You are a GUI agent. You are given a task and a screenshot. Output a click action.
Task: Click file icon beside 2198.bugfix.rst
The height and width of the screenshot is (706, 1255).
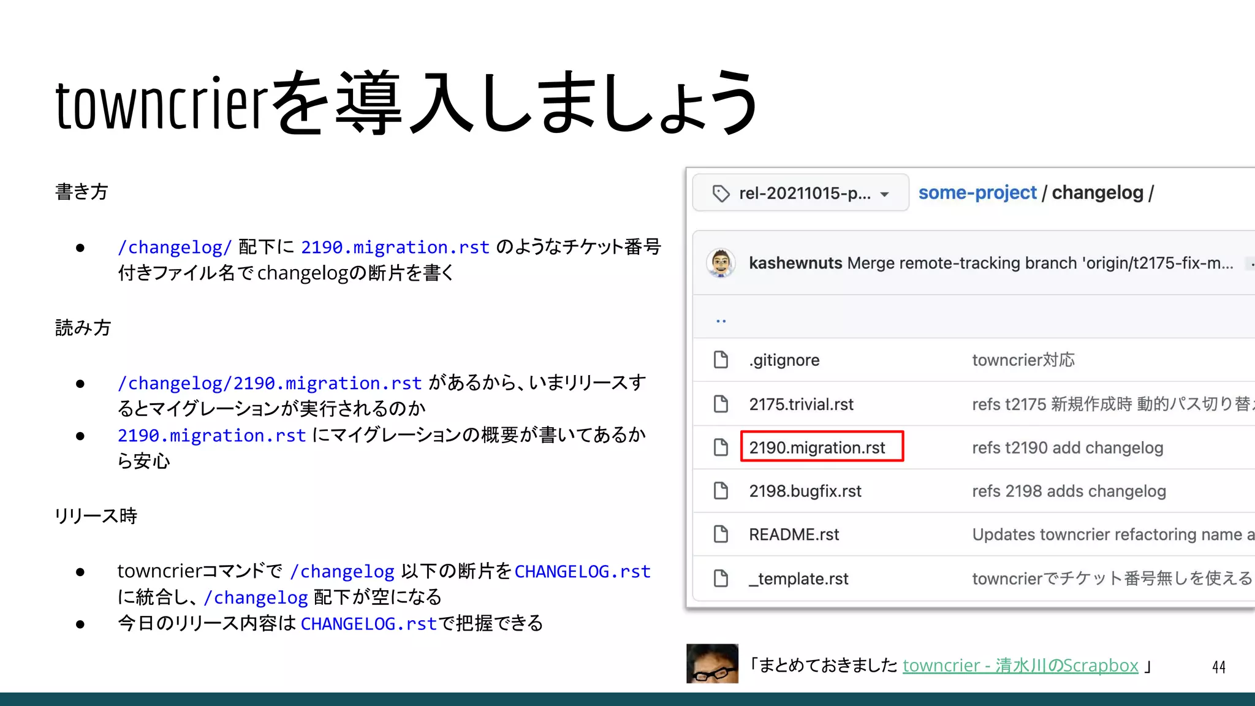tap(721, 491)
